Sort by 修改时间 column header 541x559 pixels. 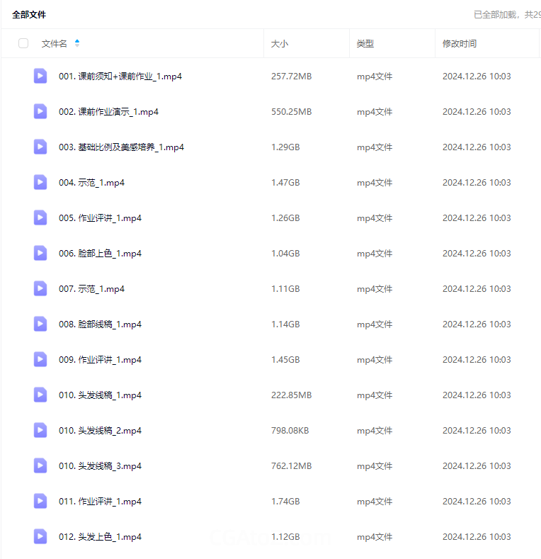(x=460, y=44)
